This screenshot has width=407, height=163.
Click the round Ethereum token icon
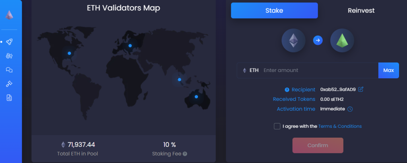[294, 41]
